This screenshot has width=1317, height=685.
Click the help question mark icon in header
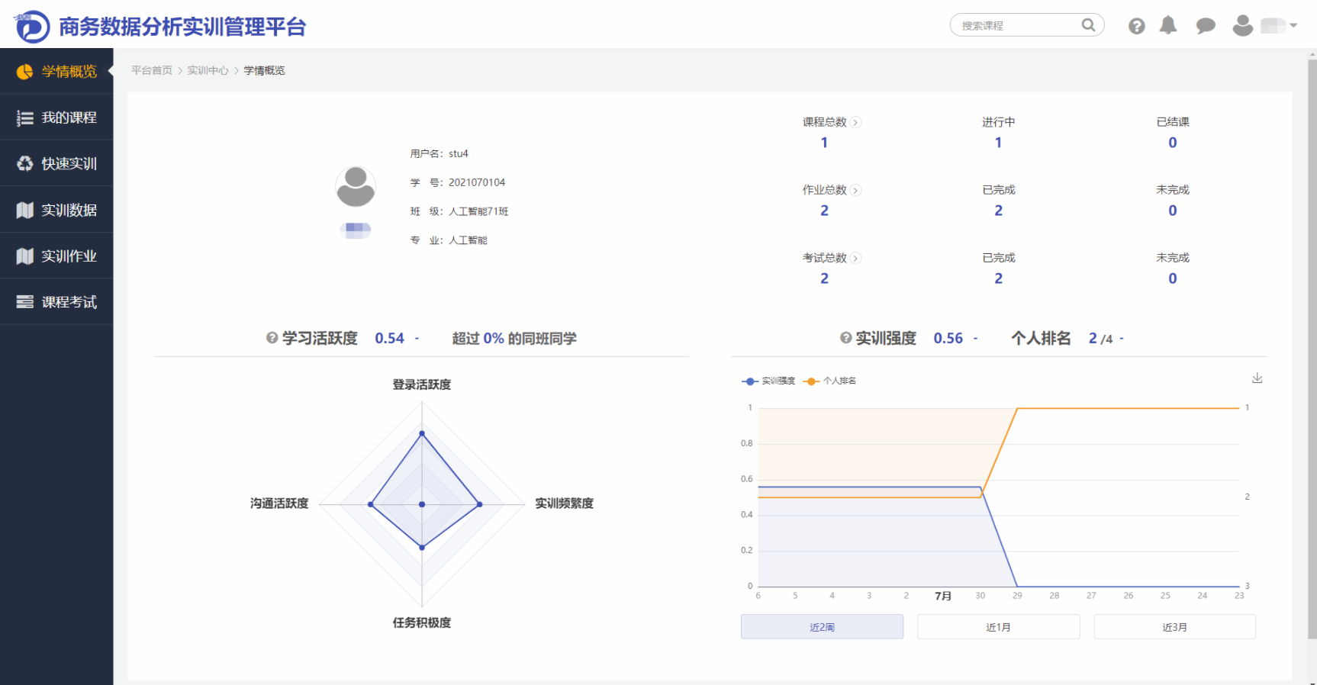click(x=1136, y=26)
